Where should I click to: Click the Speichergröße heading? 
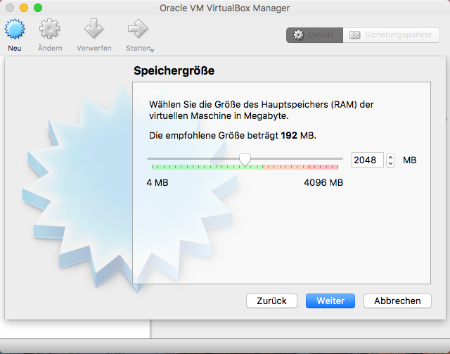click(174, 70)
